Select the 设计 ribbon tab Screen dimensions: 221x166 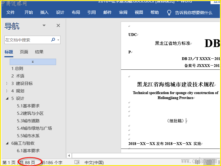[x=60, y=12]
